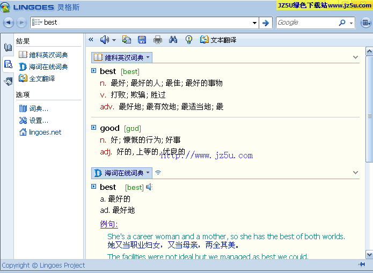Select 维科英汉词典 in results list

click(x=43, y=55)
